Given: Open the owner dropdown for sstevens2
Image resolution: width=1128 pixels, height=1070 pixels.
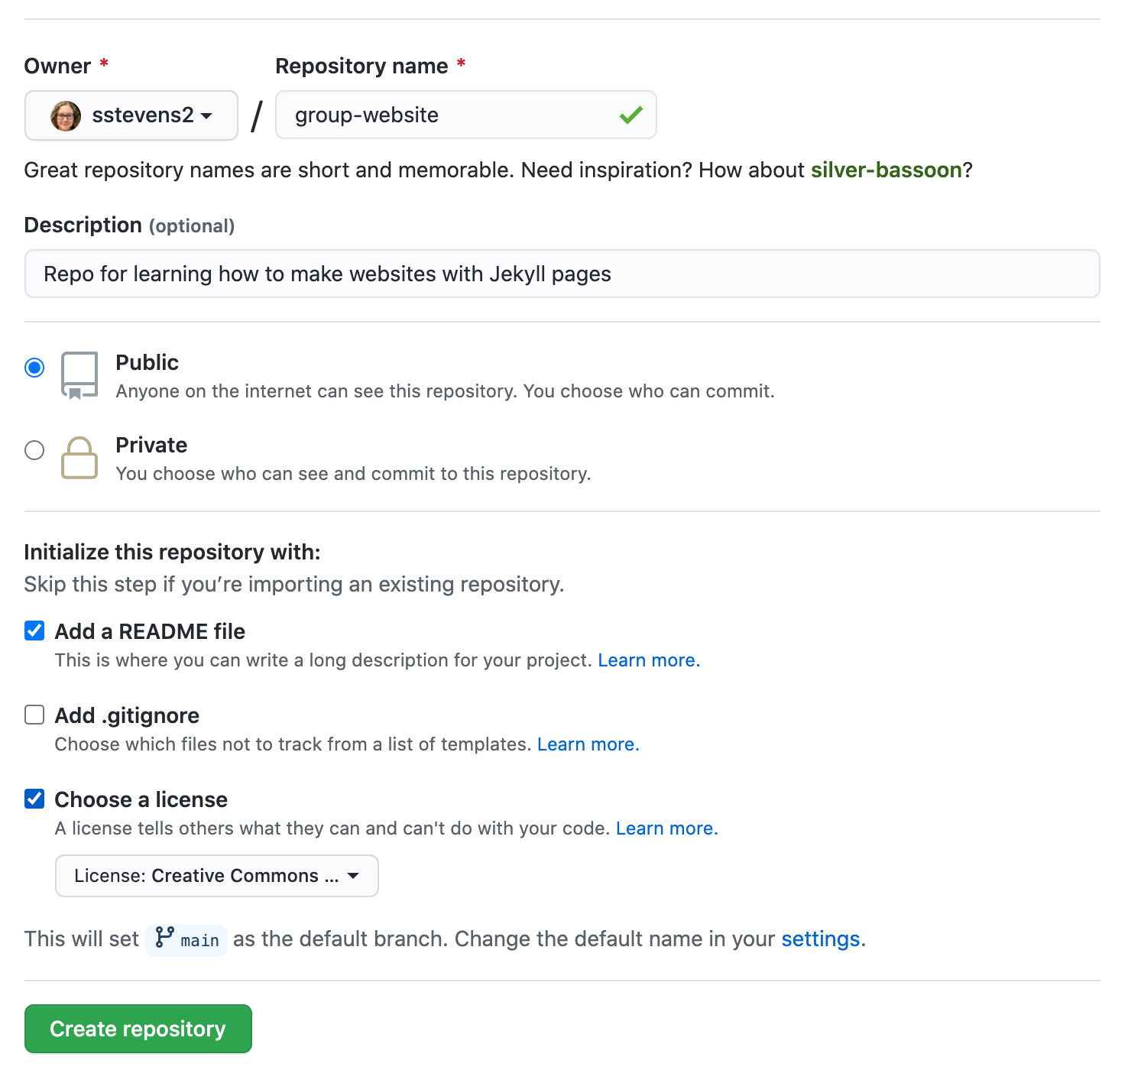Looking at the screenshot, I should click(131, 115).
